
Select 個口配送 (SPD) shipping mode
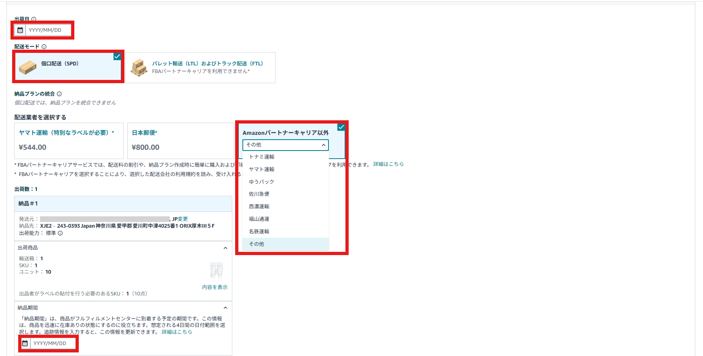pyautogui.click(x=69, y=67)
